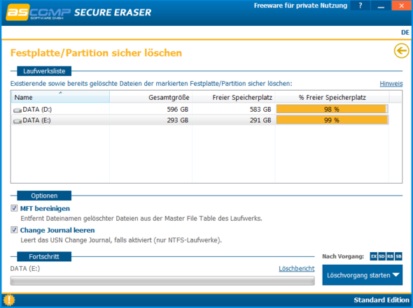Click the 98 % free space bar
The height and width of the screenshot is (308, 413).
click(332, 109)
